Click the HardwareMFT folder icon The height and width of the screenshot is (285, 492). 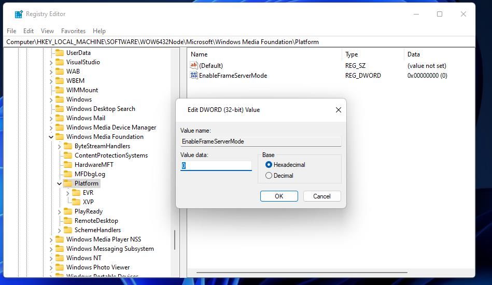(68, 165)
